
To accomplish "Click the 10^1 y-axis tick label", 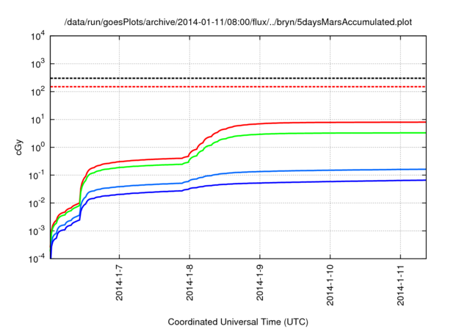I will [x=38, y=120].
